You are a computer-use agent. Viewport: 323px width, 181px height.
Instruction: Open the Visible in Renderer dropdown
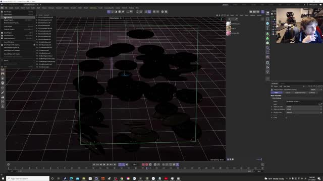point(304,109)
